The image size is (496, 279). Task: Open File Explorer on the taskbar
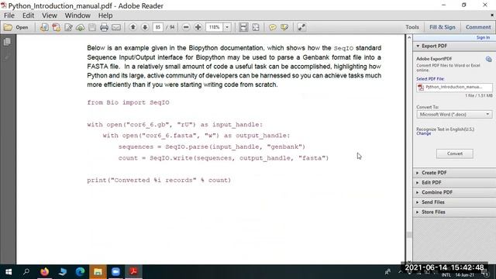(98, 272)
